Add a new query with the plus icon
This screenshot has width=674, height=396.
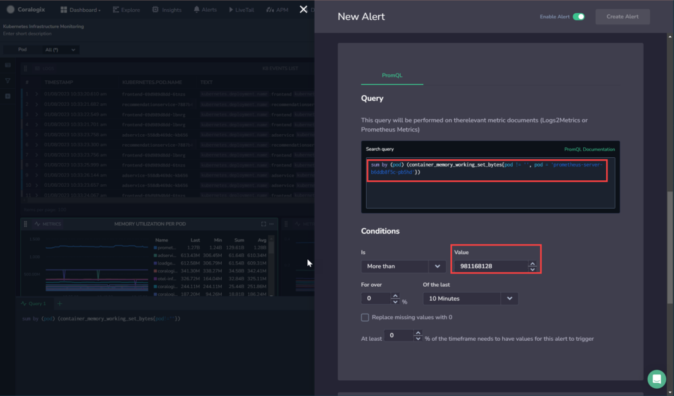pos(60,304)
